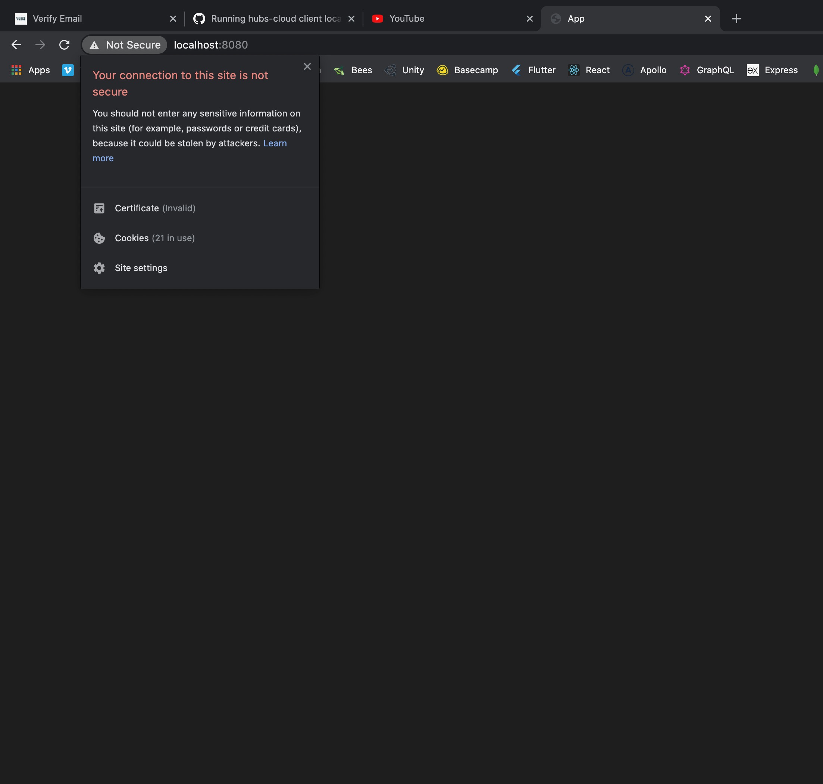
Task: Close the App tab
Action: (708, 19)
